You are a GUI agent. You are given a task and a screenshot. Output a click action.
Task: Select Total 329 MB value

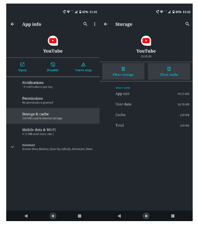coord(185,125)
